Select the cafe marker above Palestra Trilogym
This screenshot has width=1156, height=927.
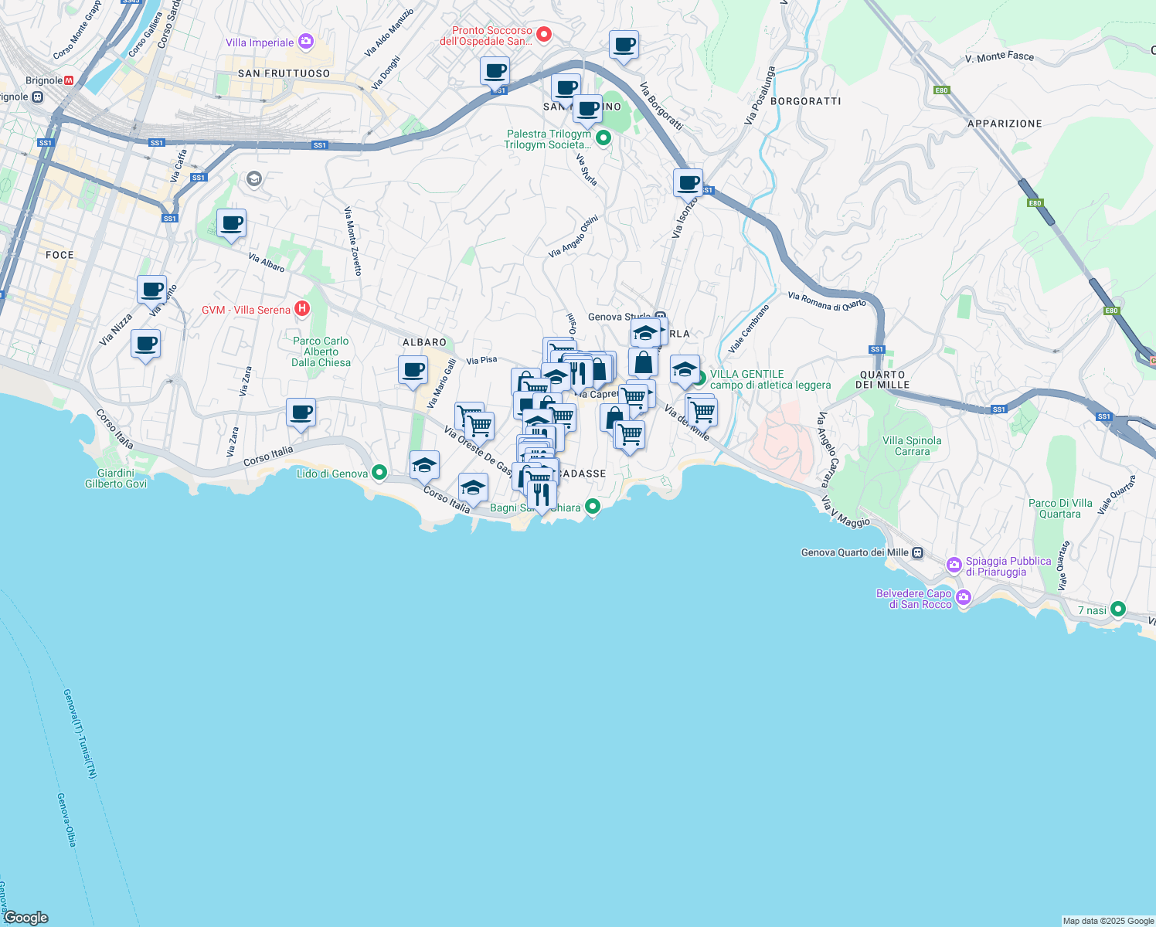click(587, 109)
